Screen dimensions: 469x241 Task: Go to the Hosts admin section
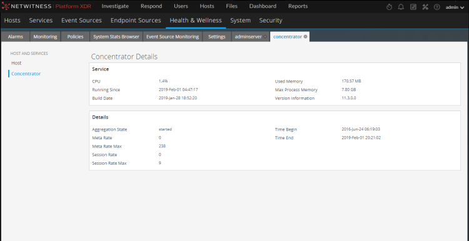pyautogui.click(x=13, y=21)
